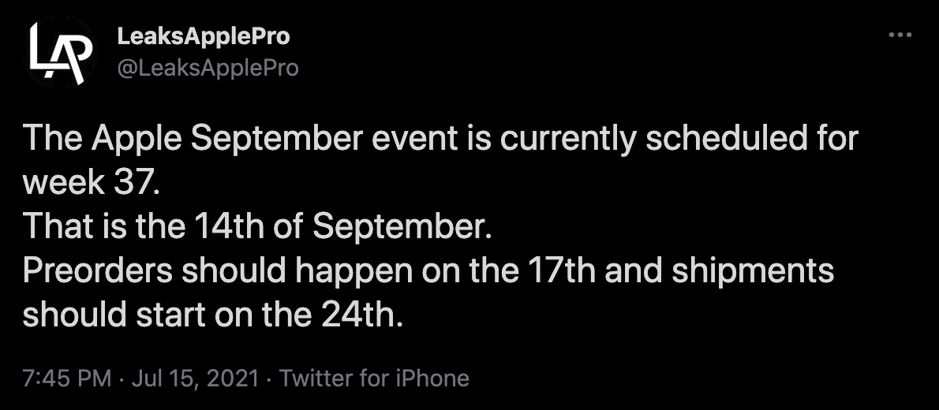Click the line 'That is the 14th of September.'

point(257,226)
